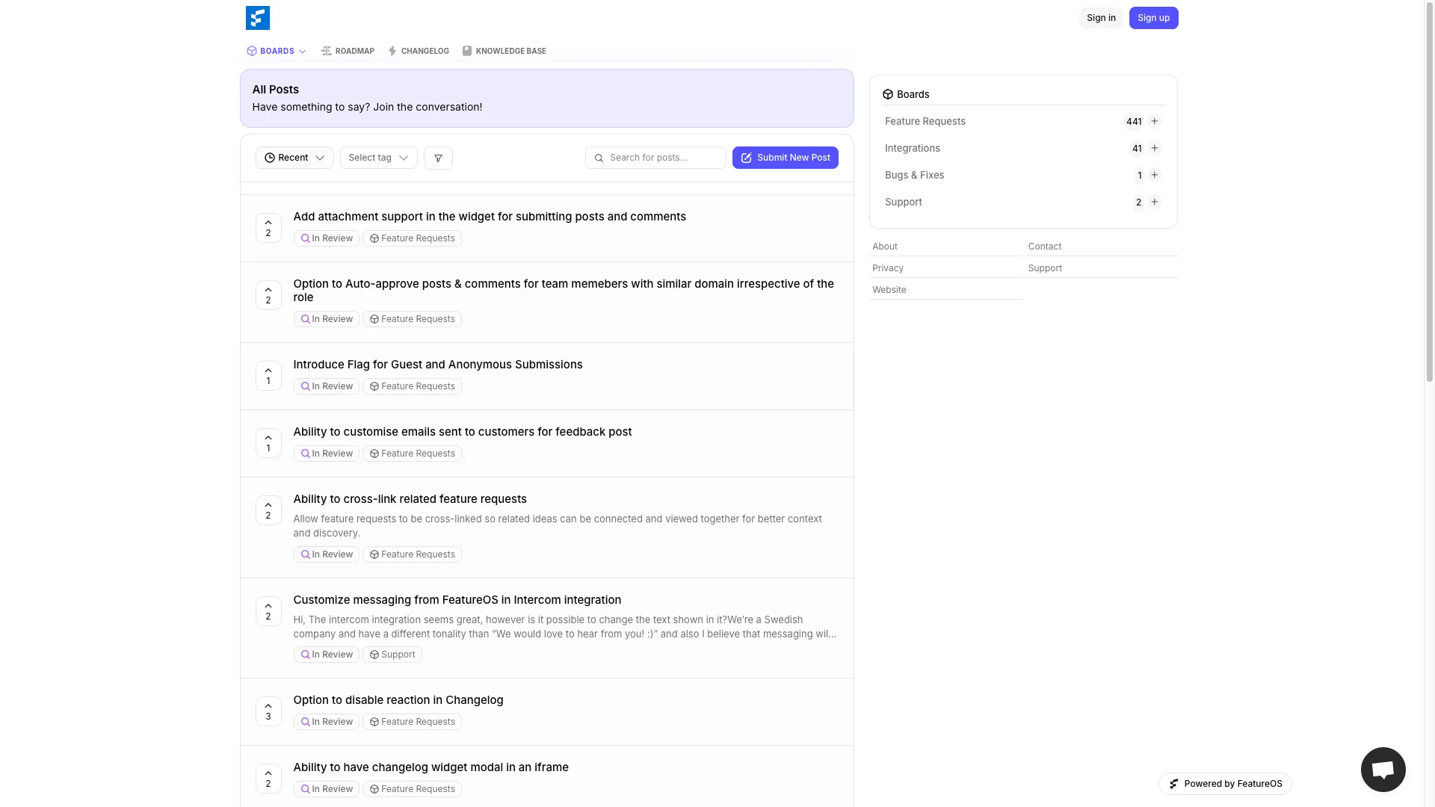The width and height of the screenshot is (1435, 807).
Task: Open the Changelog section
Action: pos(419,51)
